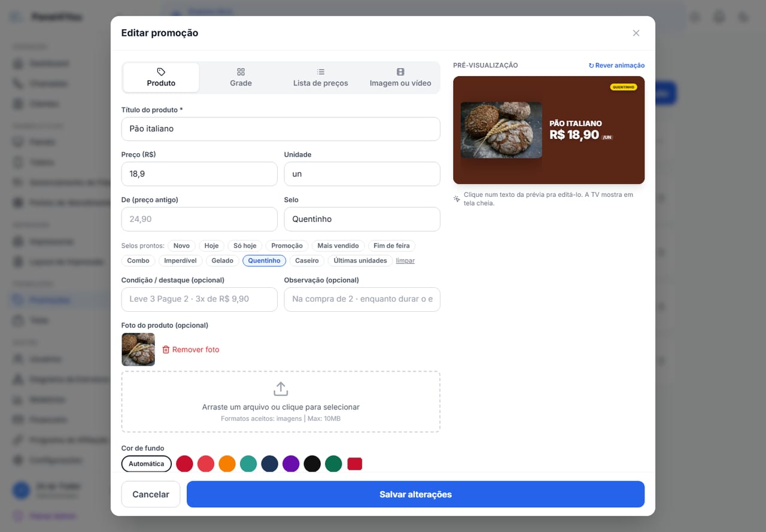Click the yellow QUENTINHO badge in the preview
Screen dimensions: 766x532
pos(624,87)
